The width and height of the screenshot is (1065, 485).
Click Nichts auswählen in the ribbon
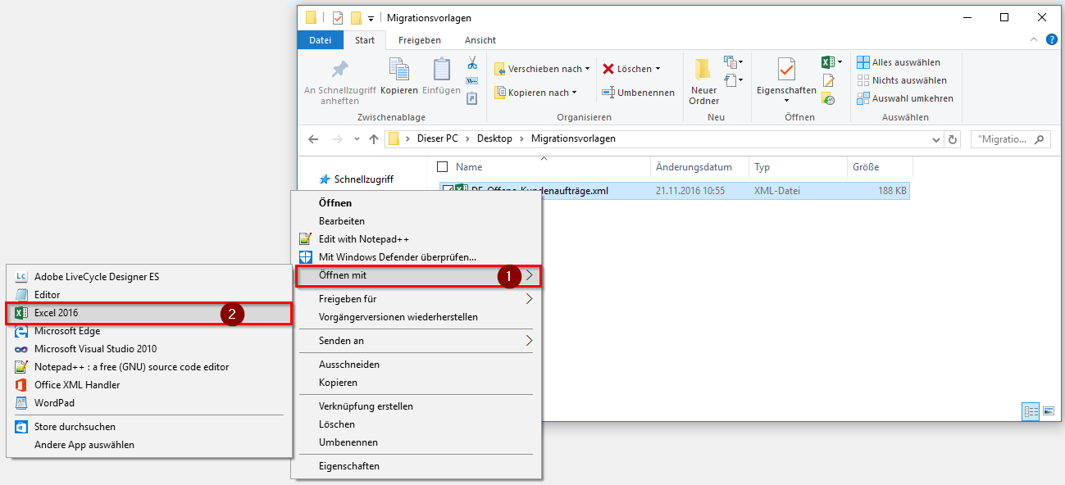point(902,80)
